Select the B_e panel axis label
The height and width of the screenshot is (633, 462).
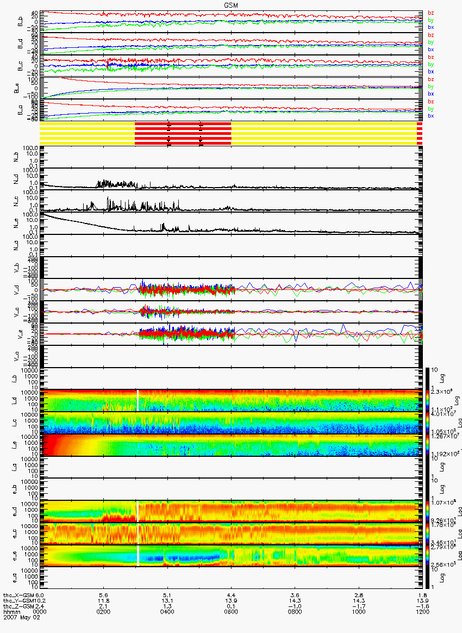click(16, 89)
